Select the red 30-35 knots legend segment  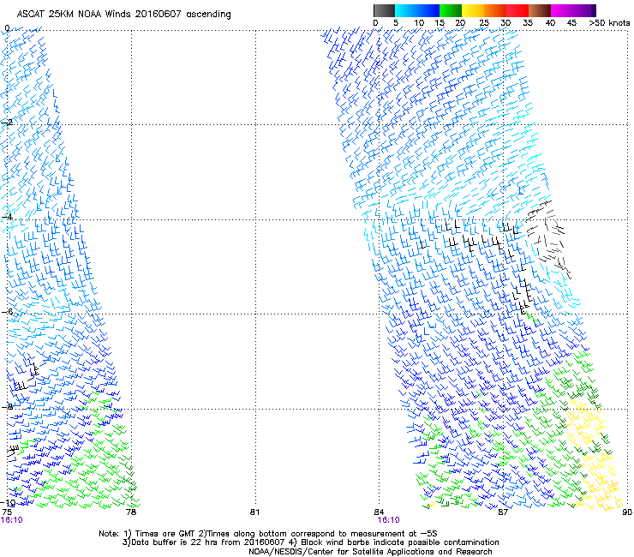coord(517,10)
